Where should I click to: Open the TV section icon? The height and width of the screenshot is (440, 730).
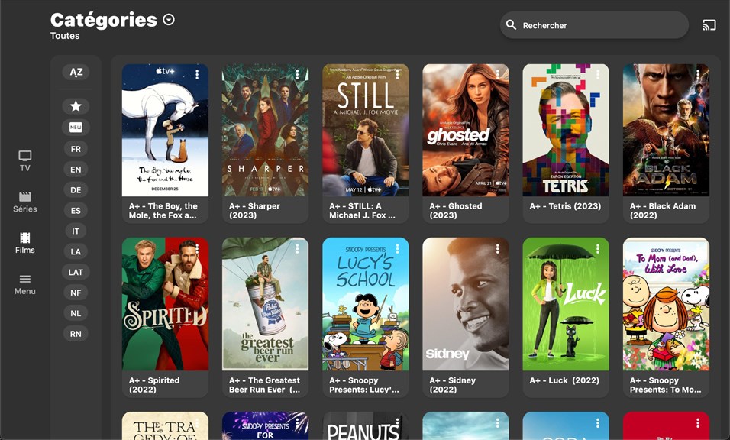tap(24, 156)
